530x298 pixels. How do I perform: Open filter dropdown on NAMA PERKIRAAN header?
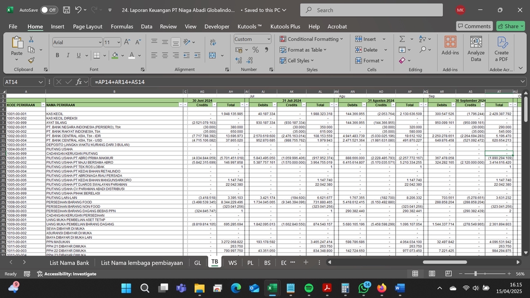pos(181,105)
